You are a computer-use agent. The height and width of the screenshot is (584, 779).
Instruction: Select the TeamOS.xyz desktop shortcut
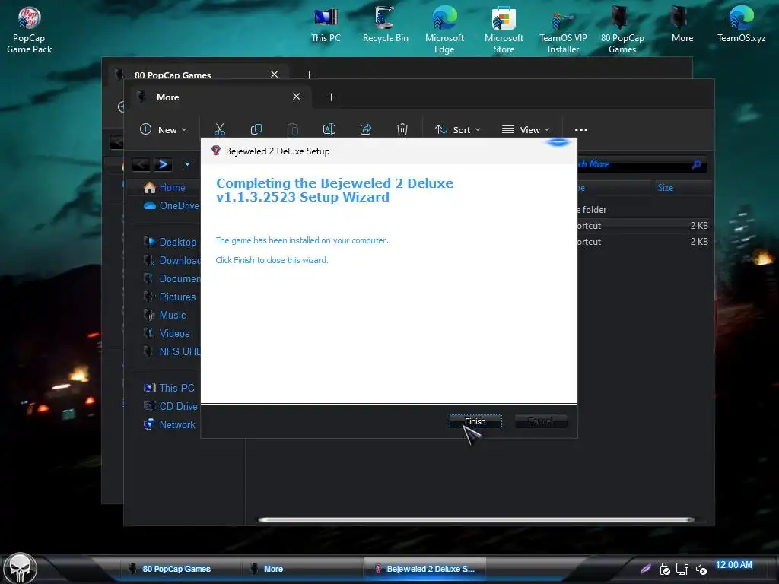741,25
